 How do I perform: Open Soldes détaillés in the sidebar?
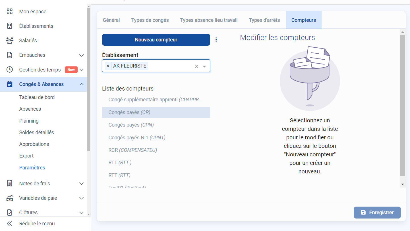pyautogui.click(x=37, y=133)
